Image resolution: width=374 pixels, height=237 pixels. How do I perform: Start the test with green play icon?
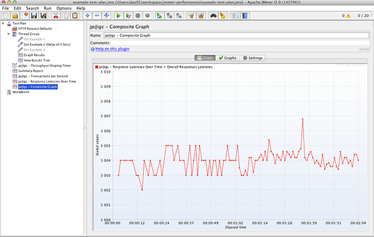coord(118,16)
